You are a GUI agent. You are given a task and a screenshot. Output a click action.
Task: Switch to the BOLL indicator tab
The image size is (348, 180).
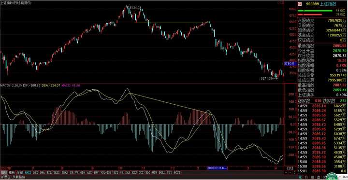point(162,172)
